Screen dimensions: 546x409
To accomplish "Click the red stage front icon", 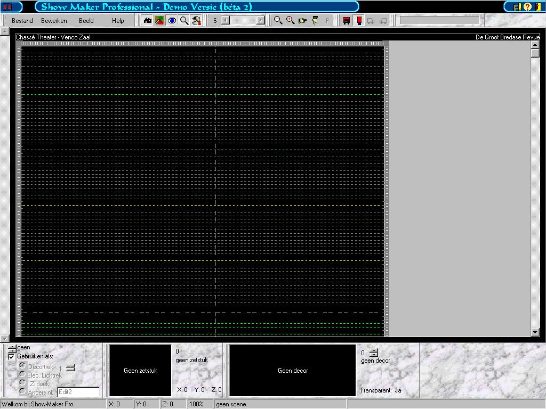I will pyautogui.click(x=347, y=21).
